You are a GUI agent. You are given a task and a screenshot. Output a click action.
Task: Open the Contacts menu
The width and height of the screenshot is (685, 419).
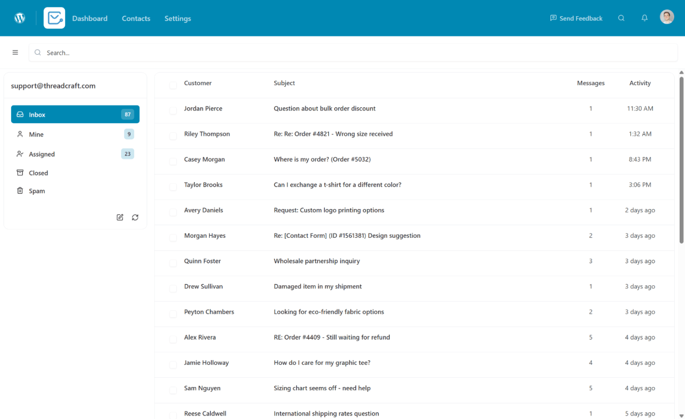136,18
